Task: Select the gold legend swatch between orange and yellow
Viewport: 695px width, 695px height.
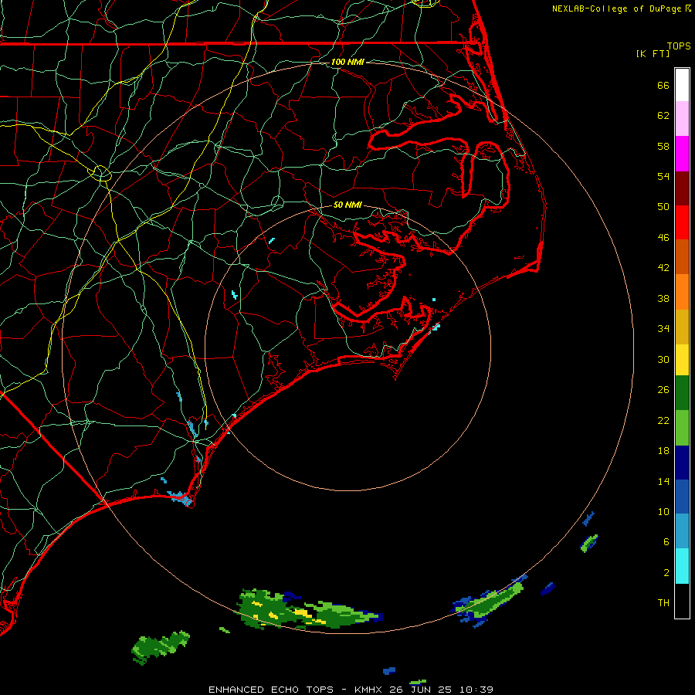Action: pyautogui.click(x=682, y=327)
